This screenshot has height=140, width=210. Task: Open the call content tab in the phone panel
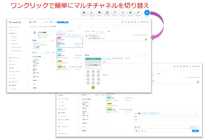point(107,58)
